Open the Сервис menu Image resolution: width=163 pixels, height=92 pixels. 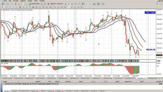(x=30, y=1)
